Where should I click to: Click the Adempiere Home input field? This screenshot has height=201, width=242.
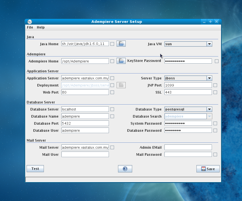85,61
